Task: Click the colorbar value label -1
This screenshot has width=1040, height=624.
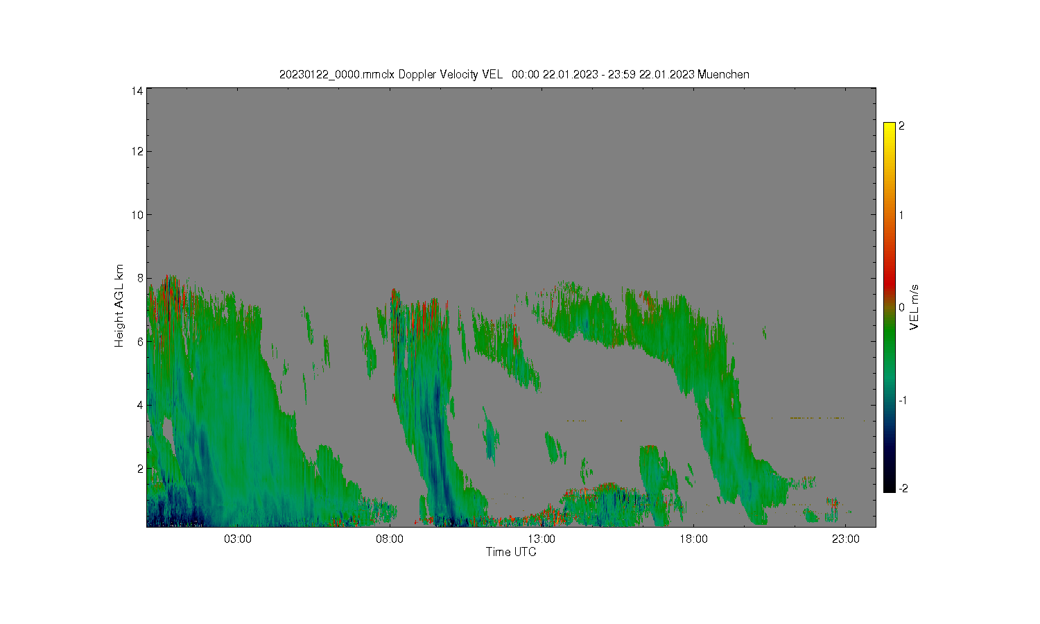Action: (x=903, y=401)
